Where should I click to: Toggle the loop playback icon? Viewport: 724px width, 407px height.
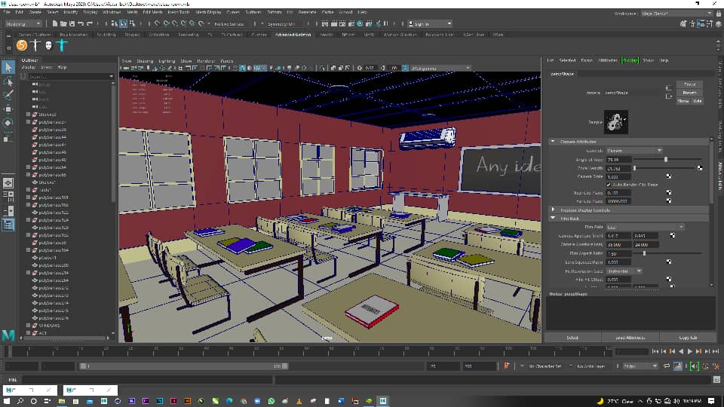click(667, 366)
